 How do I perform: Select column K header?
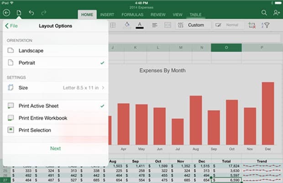pos(135,48)
